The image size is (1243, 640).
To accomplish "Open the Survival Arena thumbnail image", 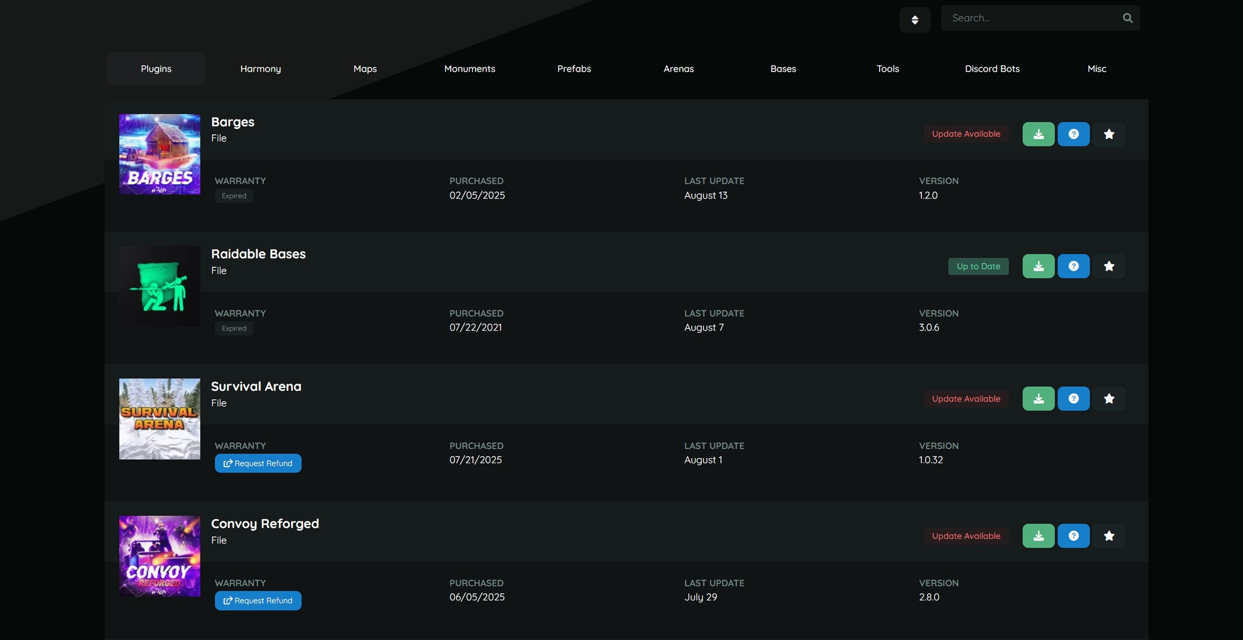I will (x=160, y=419).
